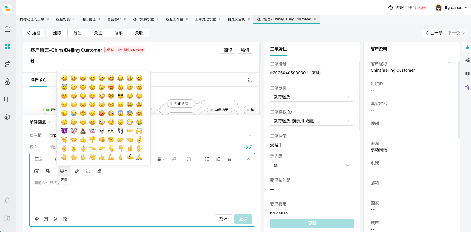Click more options dots beside 客户昵称
This screenshot has height=232, width=471.
[x=449, y=63]
